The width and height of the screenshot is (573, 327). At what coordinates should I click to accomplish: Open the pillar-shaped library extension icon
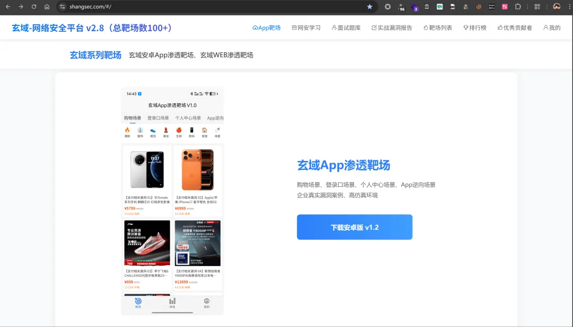click(427, 6)
